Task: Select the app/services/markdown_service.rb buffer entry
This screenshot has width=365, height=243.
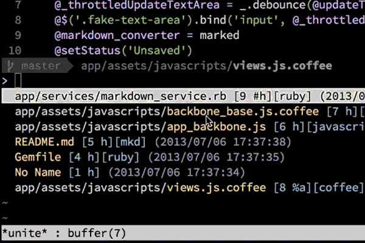Action: pyautogui.click(x=183, y=96)
